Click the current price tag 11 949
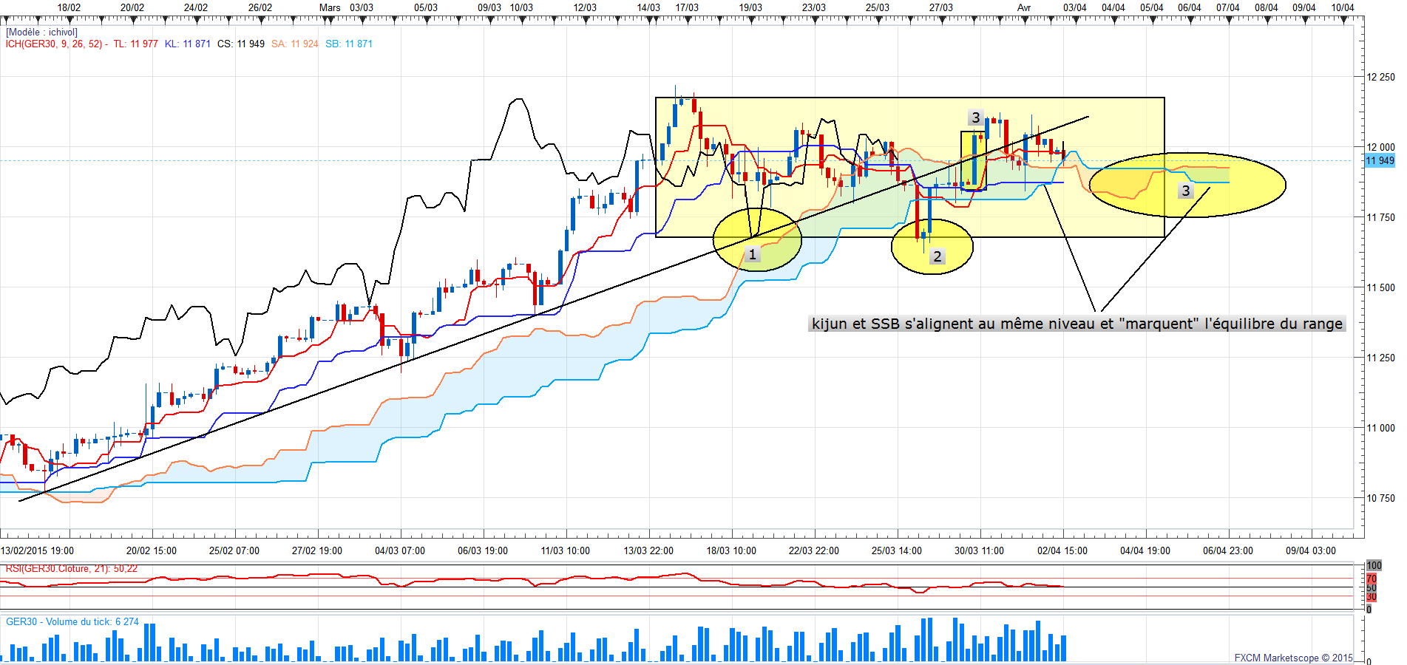 point(1380,160)
